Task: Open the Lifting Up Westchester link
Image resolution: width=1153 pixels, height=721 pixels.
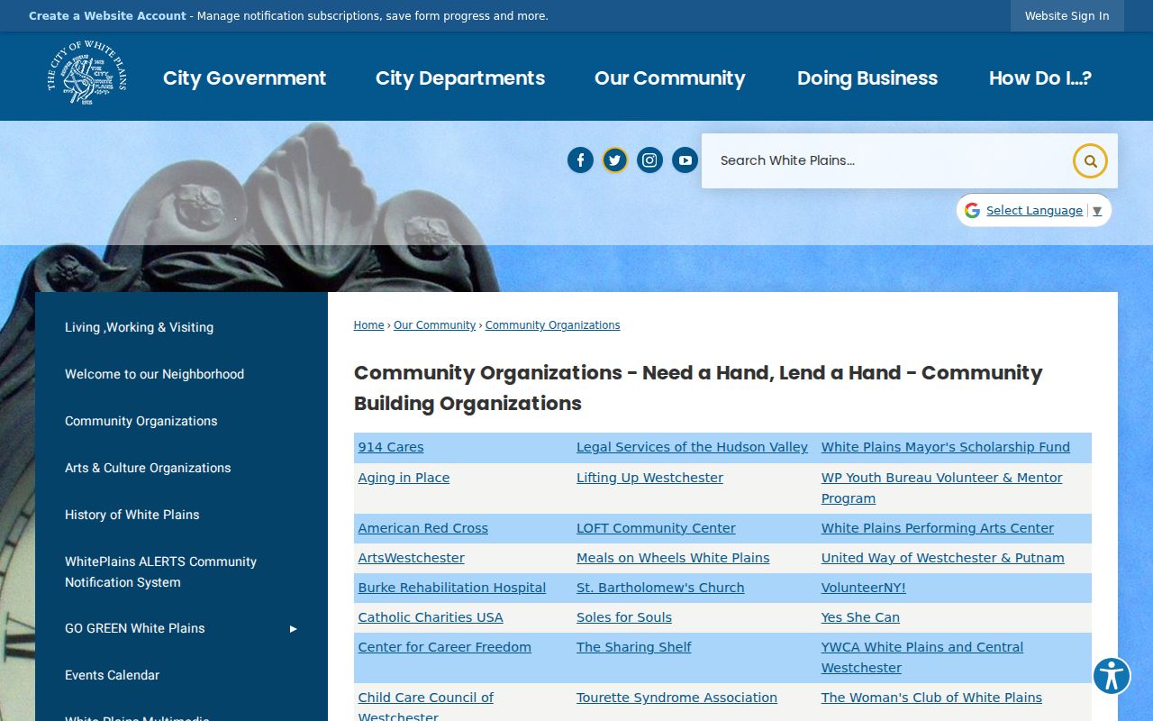Action: coord(649,478)
